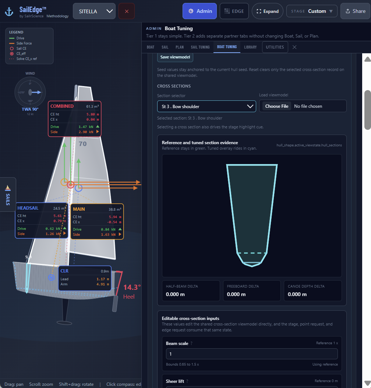Click the 'Selected section: St 3 . Bow shoulder' text

[x=190, y=118]
